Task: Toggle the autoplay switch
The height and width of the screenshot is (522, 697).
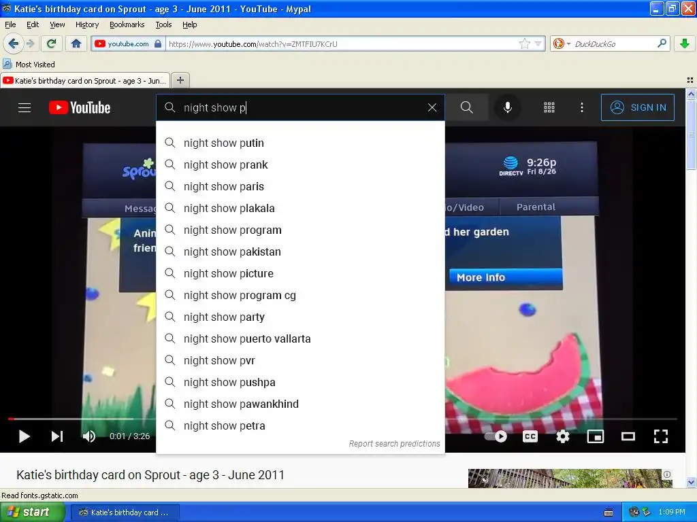Action: 496,436
